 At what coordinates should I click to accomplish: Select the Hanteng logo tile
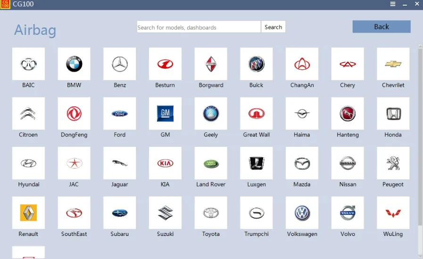[348, 113]
